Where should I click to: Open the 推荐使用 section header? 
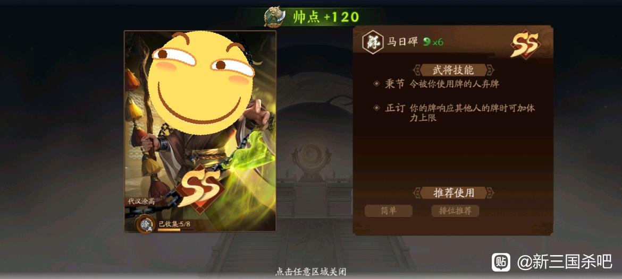pyautogui.click(x=453, y=193)
